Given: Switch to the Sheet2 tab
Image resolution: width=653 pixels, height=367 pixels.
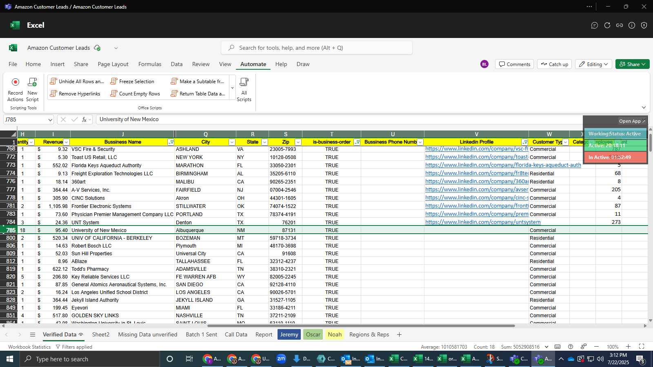Looking at the screenshot, I should pyautogui.click(x=101, y=335).
